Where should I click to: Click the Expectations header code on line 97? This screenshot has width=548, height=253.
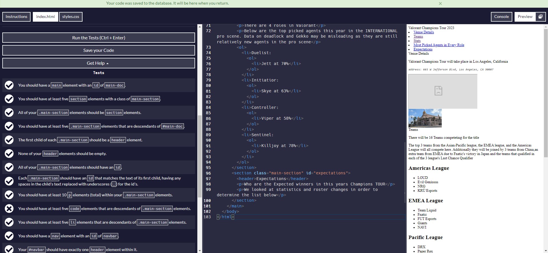[272, 179]
